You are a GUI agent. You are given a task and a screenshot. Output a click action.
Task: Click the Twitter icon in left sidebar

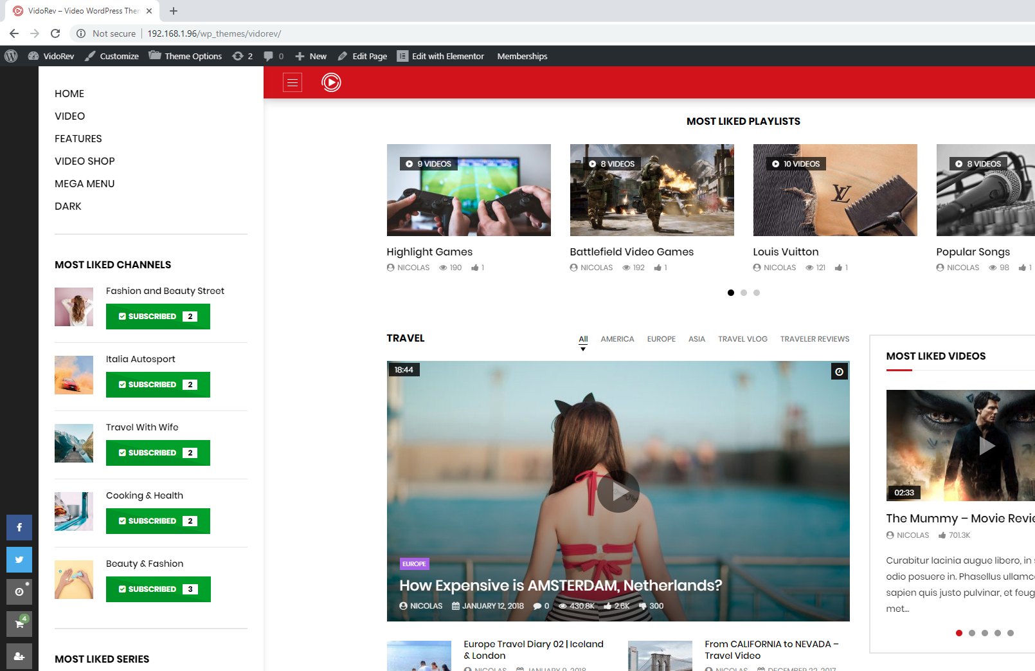(19, 560)
